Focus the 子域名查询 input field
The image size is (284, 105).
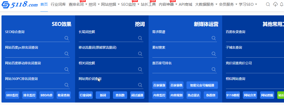(255, 54)
